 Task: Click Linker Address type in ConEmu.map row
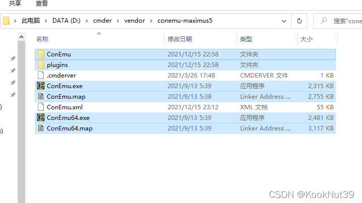(x=265, y=97)
